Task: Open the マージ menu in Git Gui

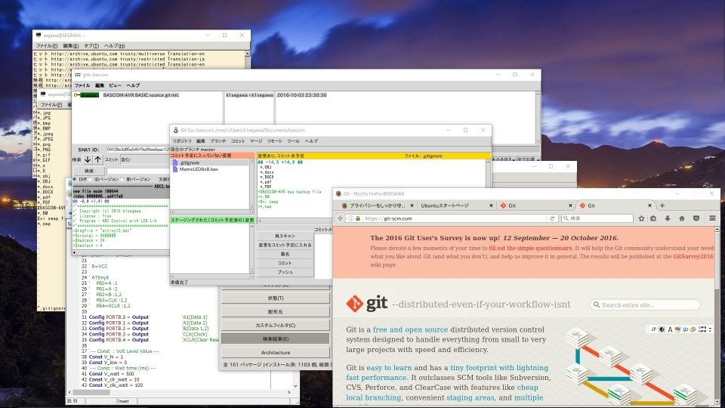Action: pyautogui.click(x=256, y=141)
